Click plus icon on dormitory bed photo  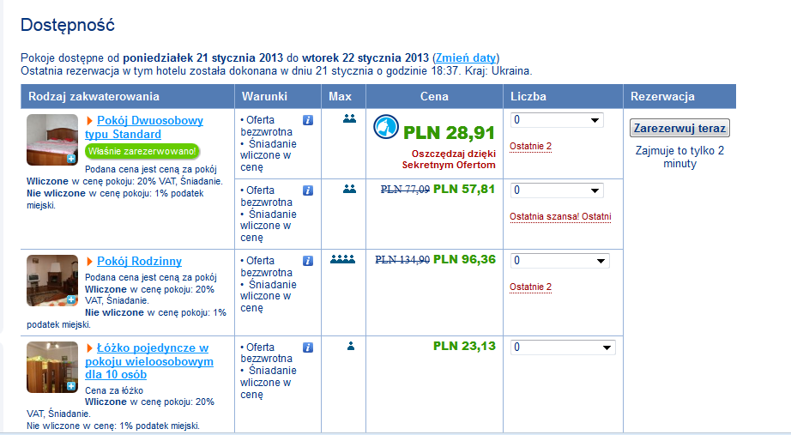tap(71, 386)
